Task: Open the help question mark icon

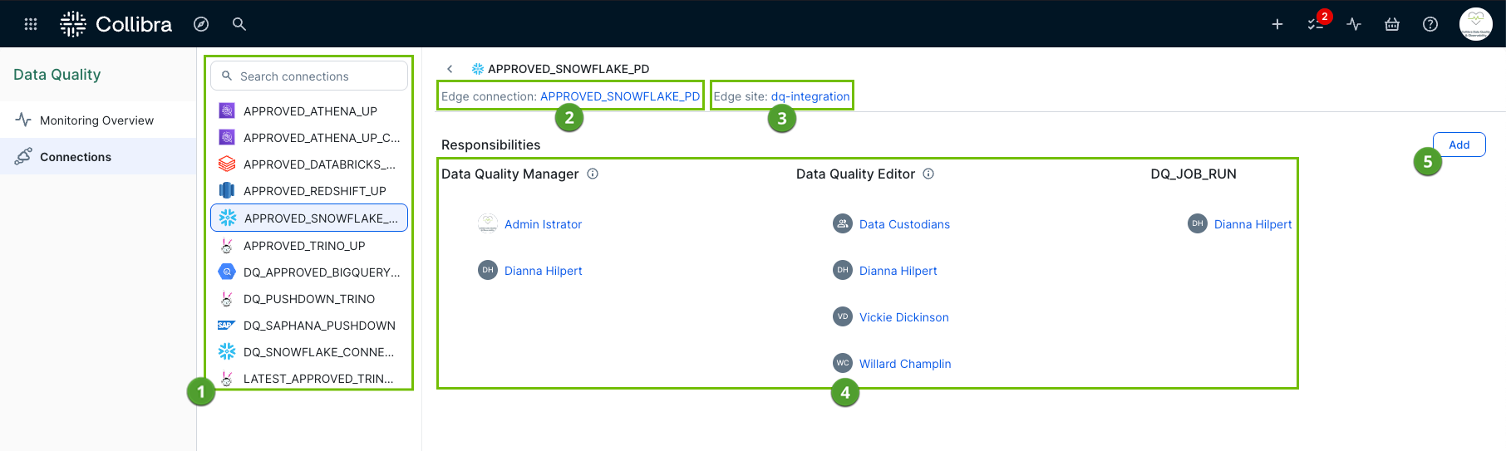Action: click(x=1430, y=24)
